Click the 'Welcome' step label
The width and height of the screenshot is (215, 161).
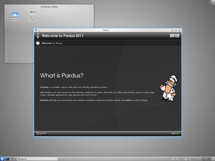coord(47,43)
